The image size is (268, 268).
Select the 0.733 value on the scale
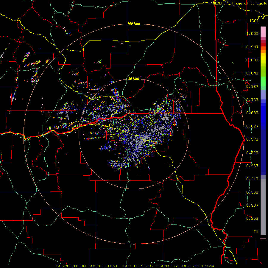[252, 100]
